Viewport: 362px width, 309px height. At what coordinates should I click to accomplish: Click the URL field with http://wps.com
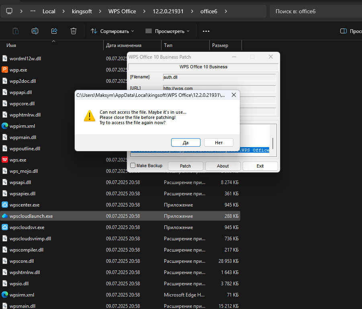point(219,88)
